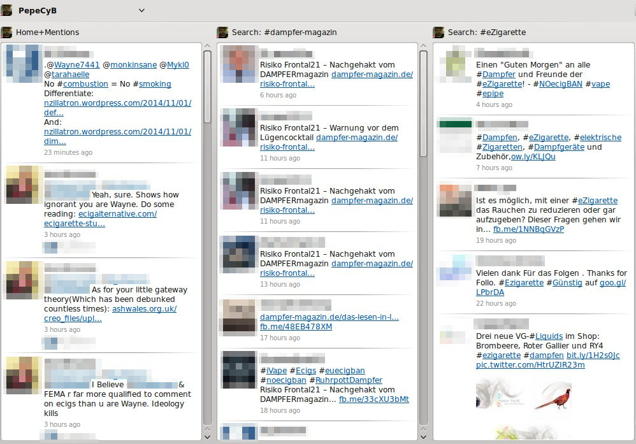636x444 pixels.
Task: Click avatar of the #iVape #Ecigs tweet
Action: [239, 369]
